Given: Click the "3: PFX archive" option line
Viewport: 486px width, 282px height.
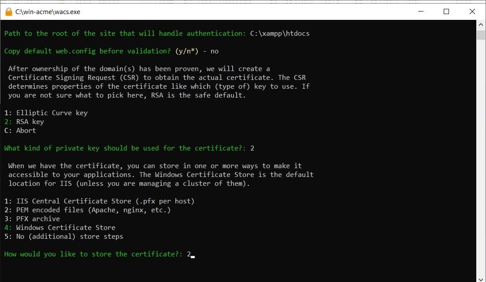Looking at the screenshot, I should [32, 219].
